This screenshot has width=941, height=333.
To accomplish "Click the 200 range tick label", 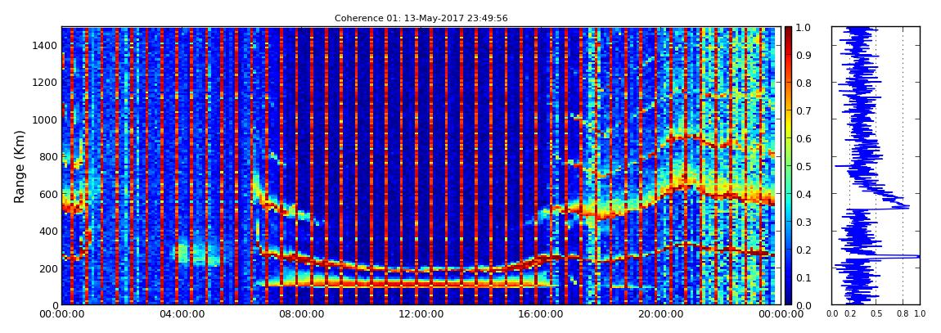I will tap(48, 268).
